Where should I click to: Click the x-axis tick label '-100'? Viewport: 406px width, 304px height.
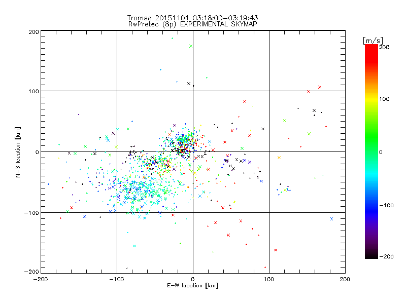[117, 279]
